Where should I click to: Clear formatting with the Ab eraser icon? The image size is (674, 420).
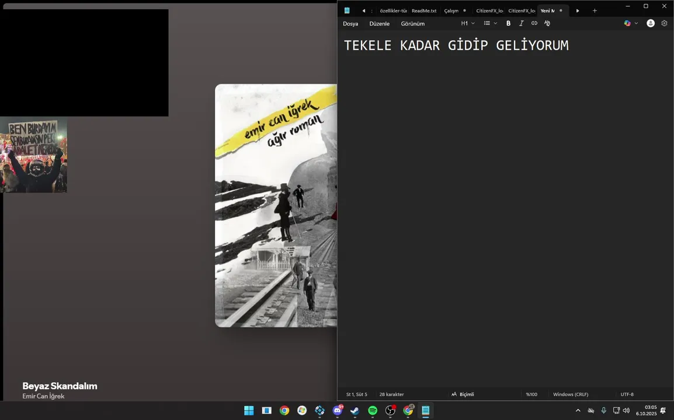[547, 23]
